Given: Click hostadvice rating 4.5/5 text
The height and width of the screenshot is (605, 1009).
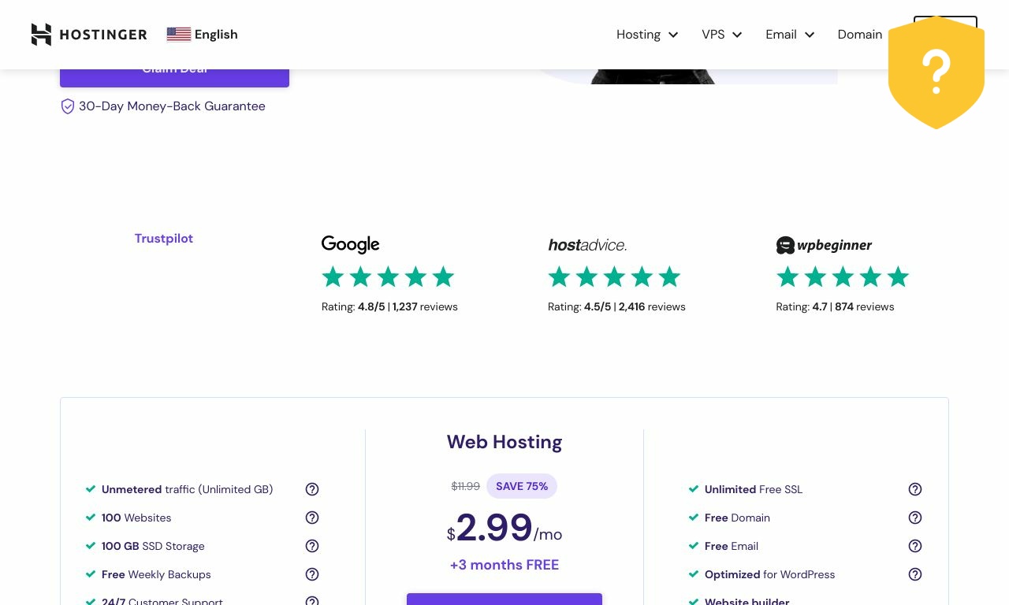Looking at the screenshot, I should pyautogui.click(x=616, y=307).
